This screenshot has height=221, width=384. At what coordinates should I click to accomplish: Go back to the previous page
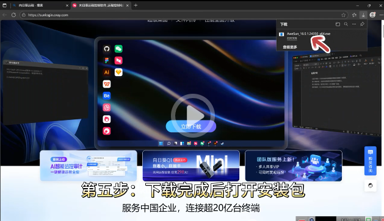coord(4,15)
